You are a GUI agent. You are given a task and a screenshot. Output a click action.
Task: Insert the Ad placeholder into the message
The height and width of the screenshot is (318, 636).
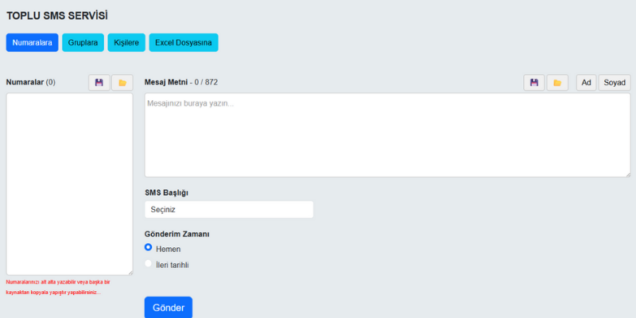(586, 83)
